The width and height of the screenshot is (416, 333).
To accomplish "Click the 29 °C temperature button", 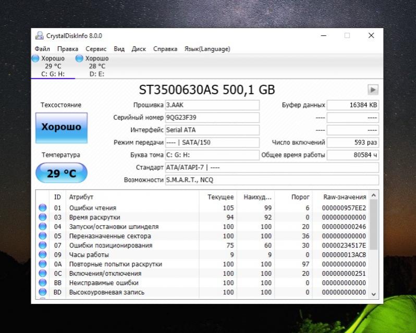I will click(62, 173).
